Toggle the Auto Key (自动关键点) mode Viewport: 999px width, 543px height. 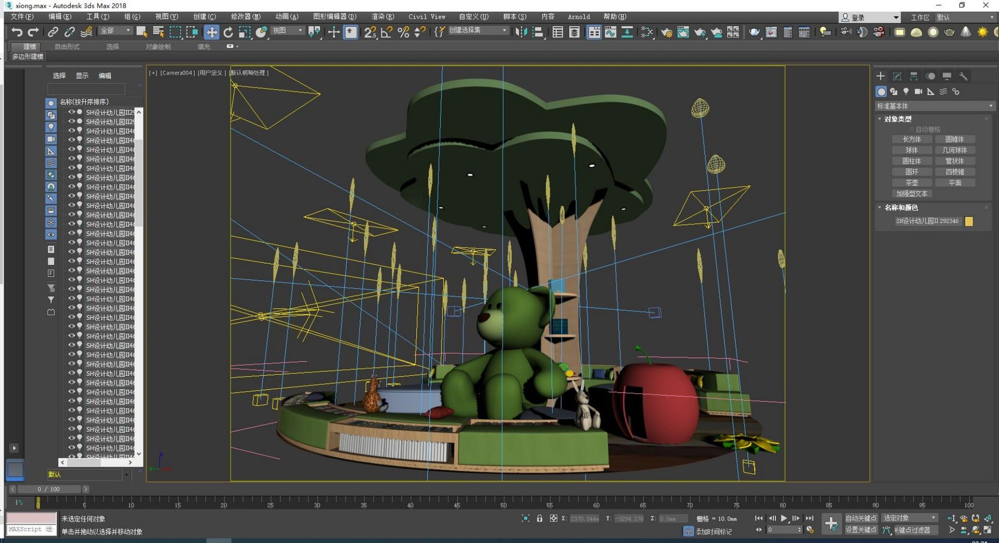click(x=861, y=518)
